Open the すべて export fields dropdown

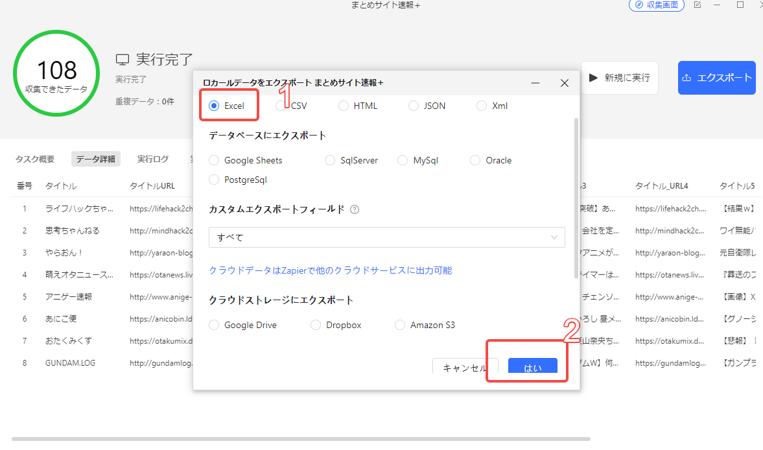[386, 237]
